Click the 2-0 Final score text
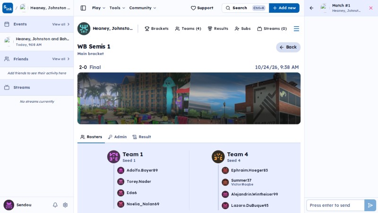Image resolution: width=378 pixels, height=213 pixels. pyautogui.click(x=90, y=67)
